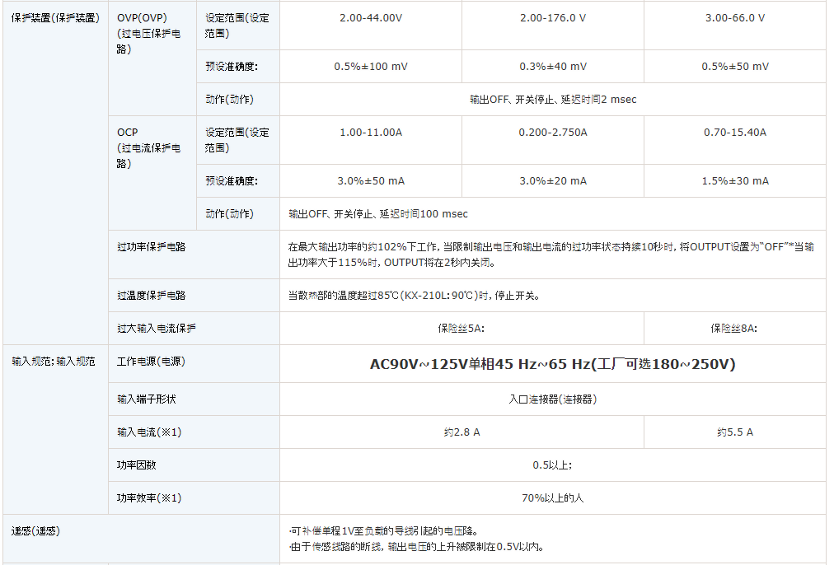The height and width of the screenshot is (565, 834).
Task: Select the 入口连接器(连接器) cell
Action: point(552,399)
